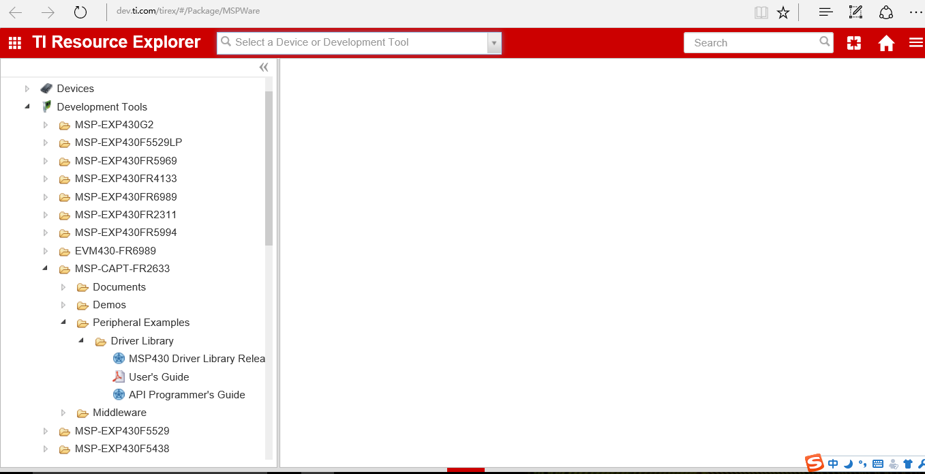Open the hamburger menu in red header
This screenshot has width=925, height=474.
[916, 43]
